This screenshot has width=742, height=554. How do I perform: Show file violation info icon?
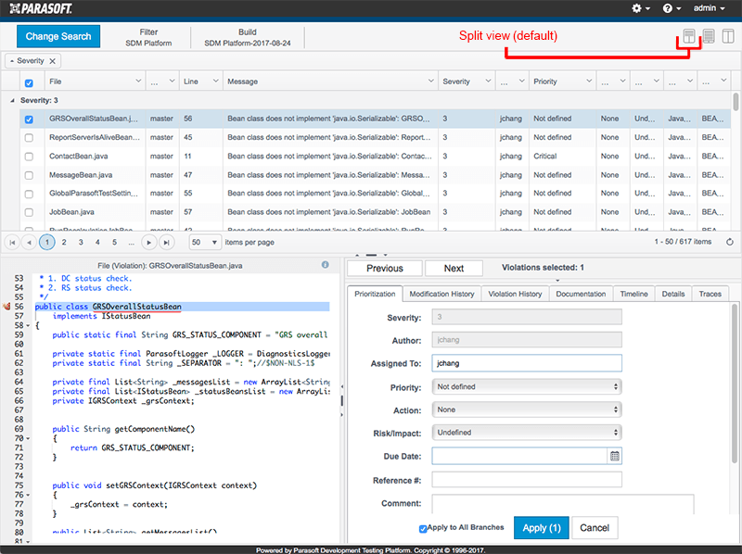click(326, 265)
